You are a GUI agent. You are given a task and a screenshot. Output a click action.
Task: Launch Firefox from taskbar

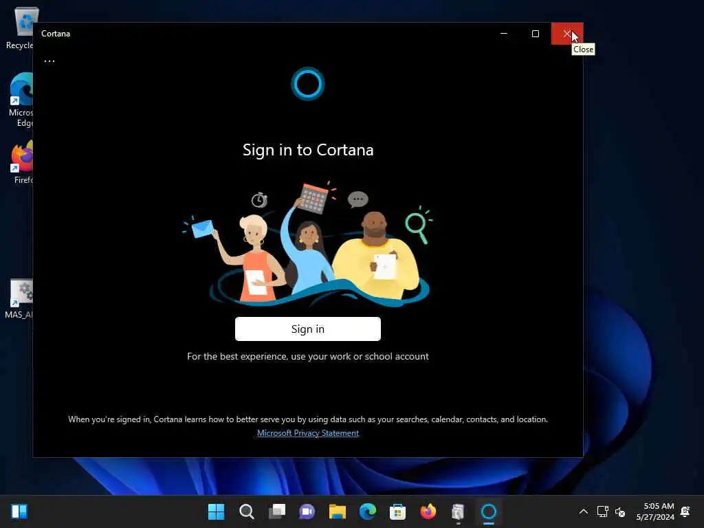pyautogui.click(x=428, y=511)
